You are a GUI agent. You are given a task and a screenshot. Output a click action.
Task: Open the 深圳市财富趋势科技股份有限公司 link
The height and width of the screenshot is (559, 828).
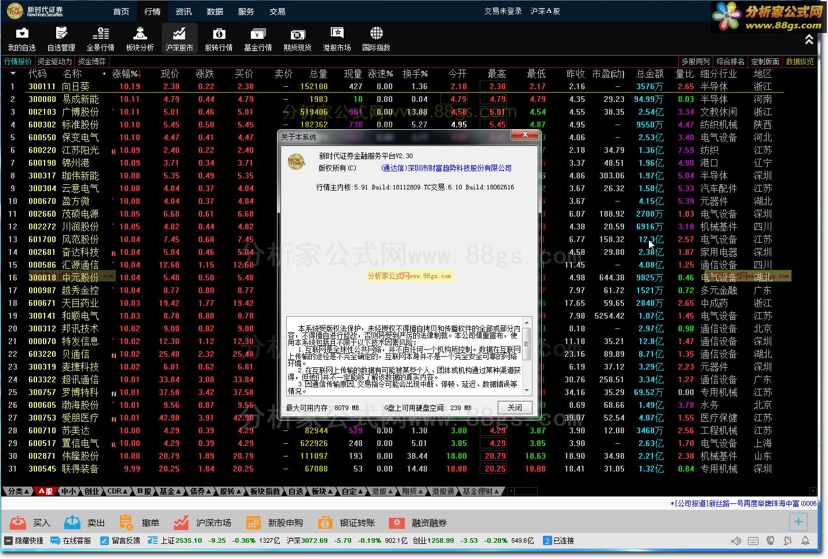point(446,168)
